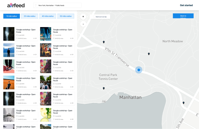Open the man against orange wall thumbnail
Image resolution: width=199 pixels, height=129 pixels.
[x=9, y=82]
